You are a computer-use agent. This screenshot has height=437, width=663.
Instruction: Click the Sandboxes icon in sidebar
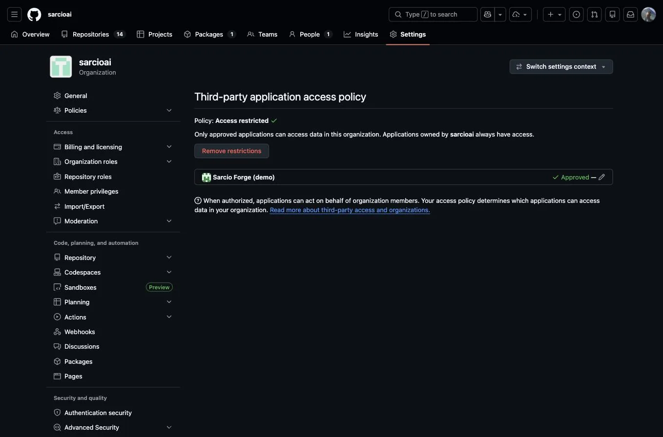pos(57,287)
